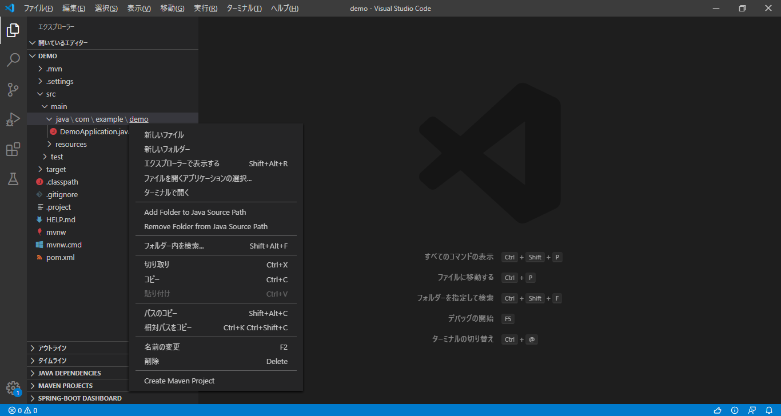This screenshot has width=781, height=416.
Task: Open the Test flask icon view
Action: [x=13, y=179]
